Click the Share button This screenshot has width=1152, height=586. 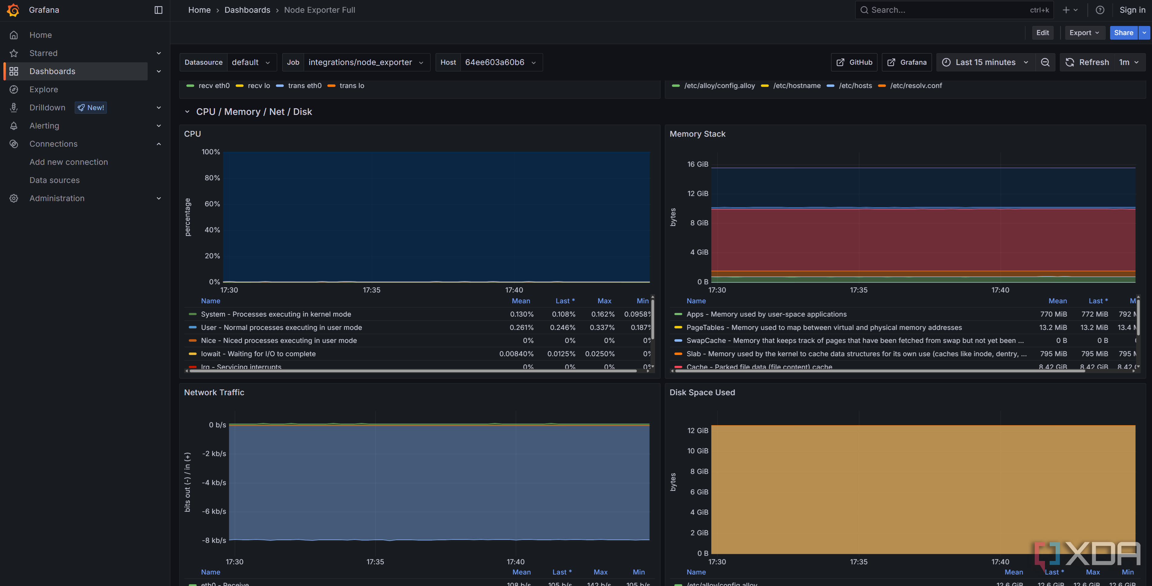(1123, 33)
